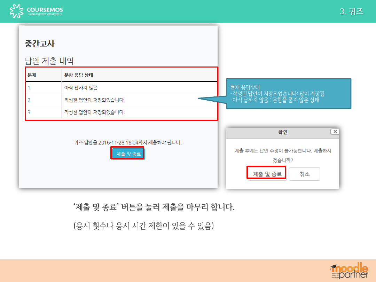Click the Moodle Partner logo
The image size is (376, 282).
pos(349,271)
